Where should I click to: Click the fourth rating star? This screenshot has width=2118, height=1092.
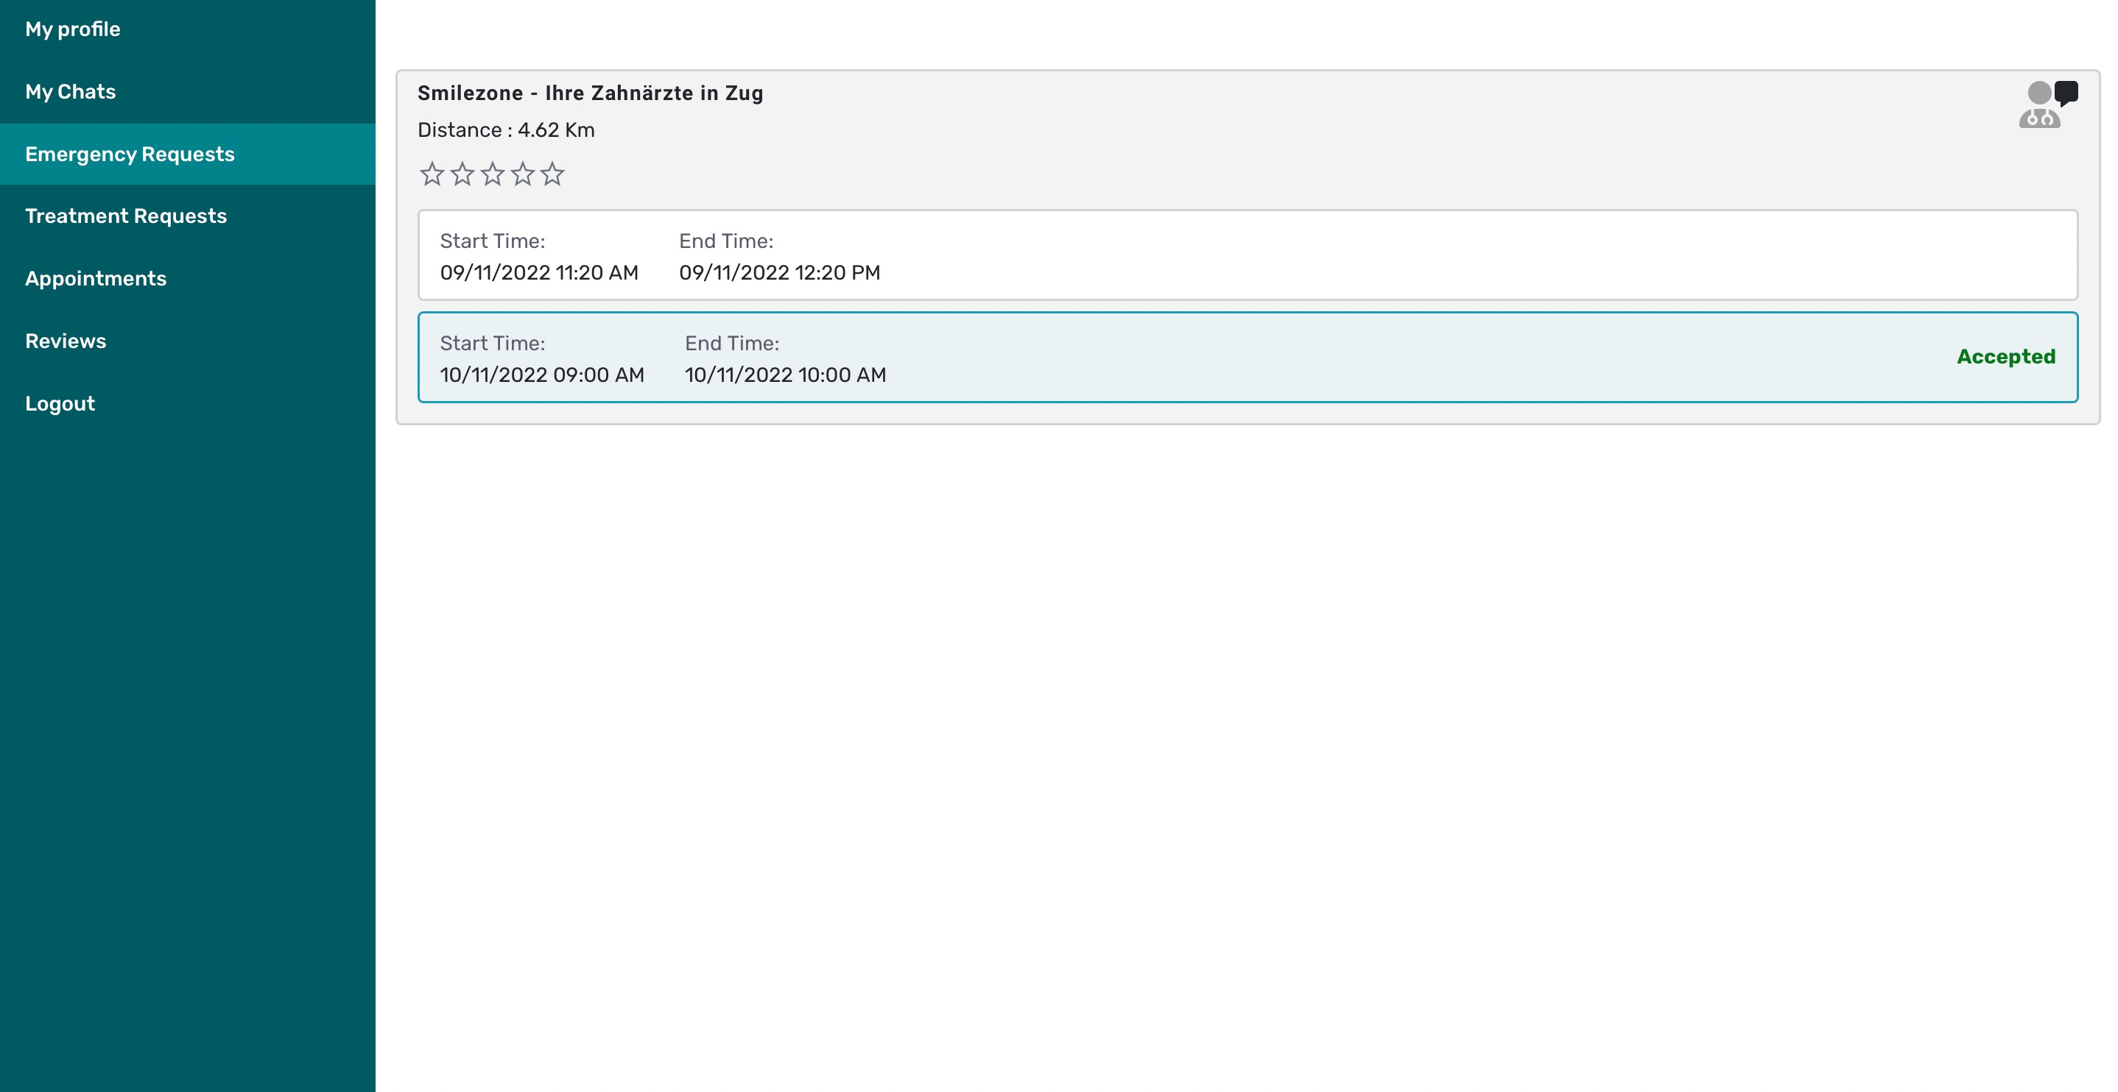click(523, 174)
